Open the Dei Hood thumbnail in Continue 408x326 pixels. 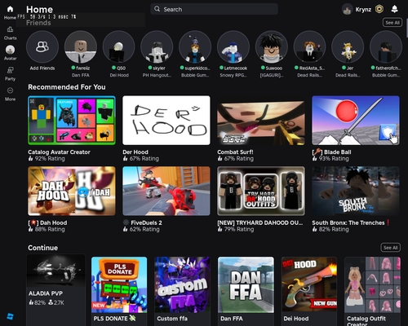[309, 284]
